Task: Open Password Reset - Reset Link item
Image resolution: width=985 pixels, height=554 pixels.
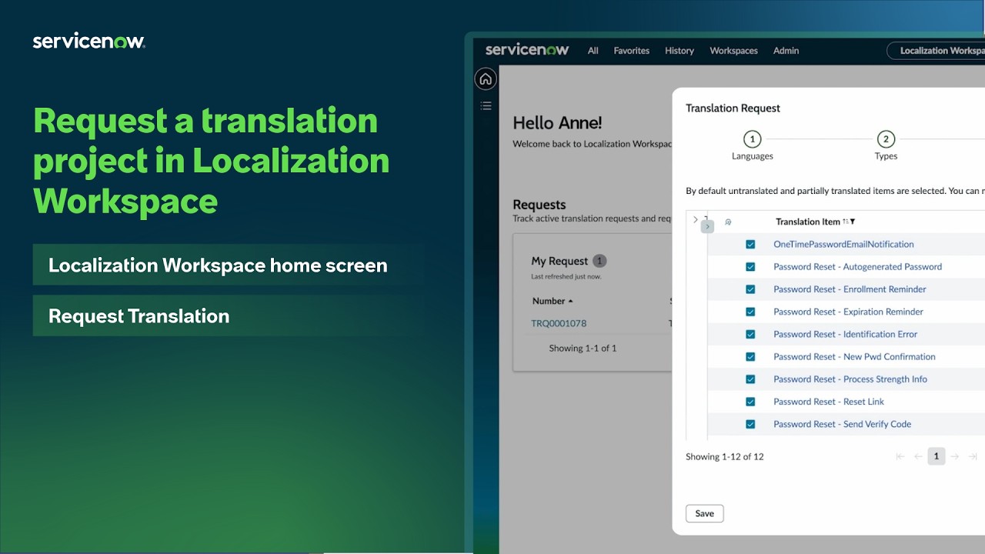Action: click(x=829, y=402)
